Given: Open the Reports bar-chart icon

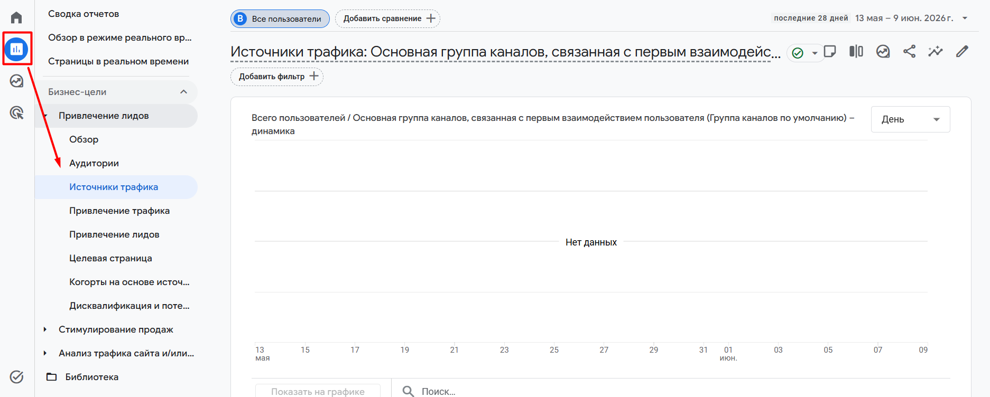Looking at the screenshot, I should (16, 49).
